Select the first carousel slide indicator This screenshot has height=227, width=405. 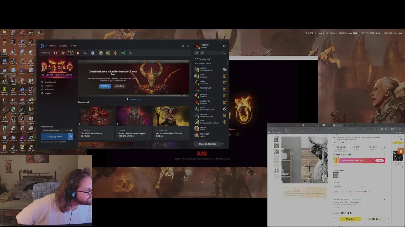133,99
